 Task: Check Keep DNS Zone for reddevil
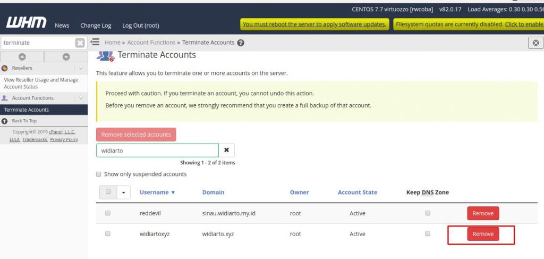click(428, 213)
